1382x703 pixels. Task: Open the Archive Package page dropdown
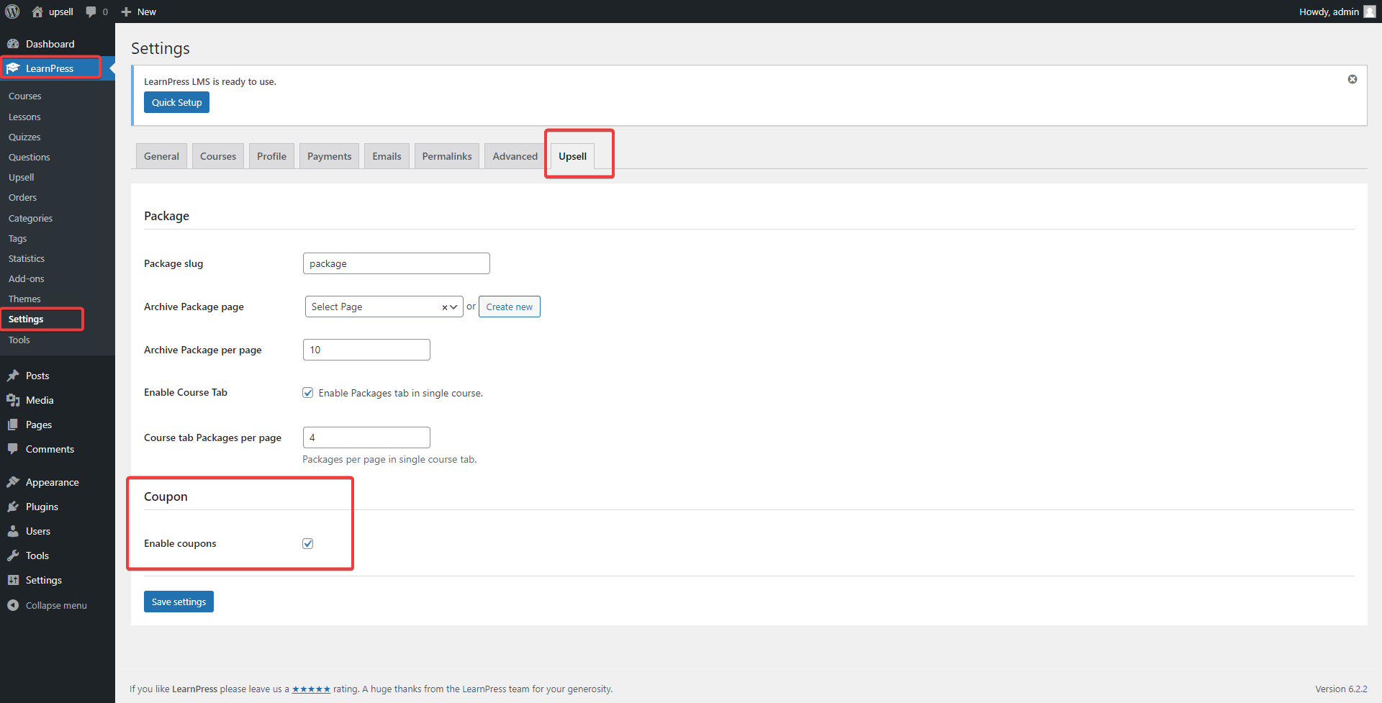tap(384, 307)
